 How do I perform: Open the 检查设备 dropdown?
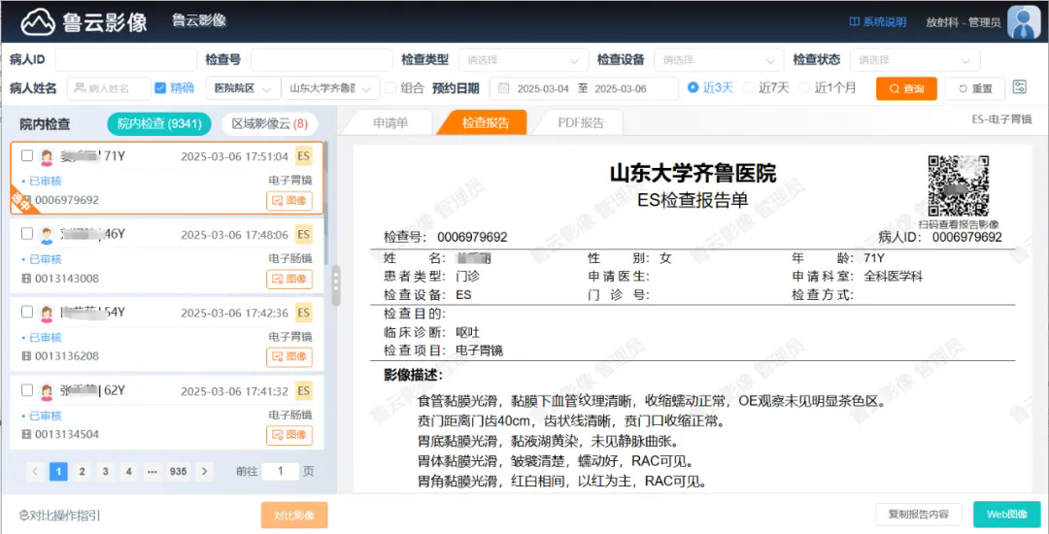click(719, 60)
